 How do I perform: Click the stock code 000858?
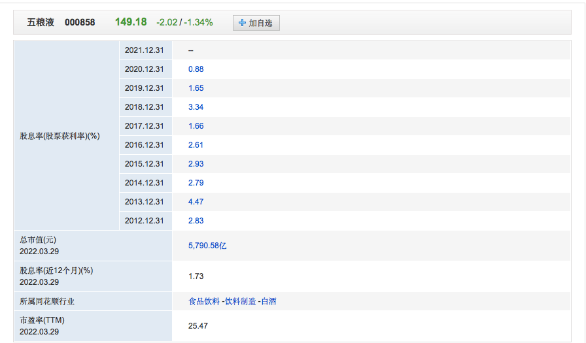80,22
